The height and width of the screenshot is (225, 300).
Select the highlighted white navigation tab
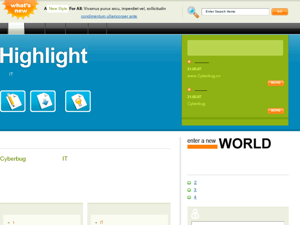(x=16, y=28)
